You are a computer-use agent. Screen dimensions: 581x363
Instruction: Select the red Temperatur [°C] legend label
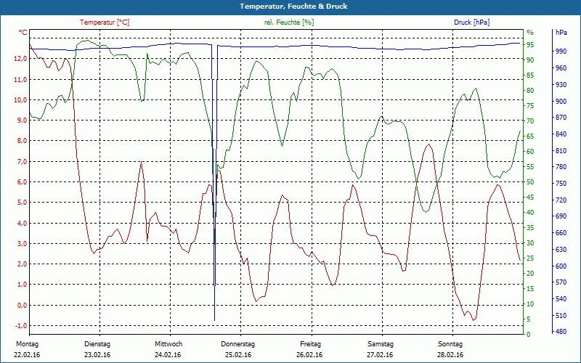[x=105, y=23]
